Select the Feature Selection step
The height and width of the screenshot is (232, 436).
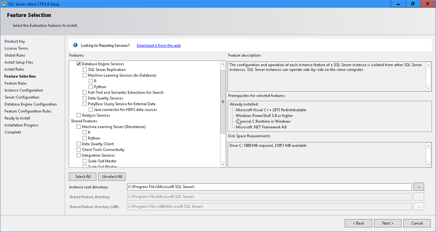(x=20, y=76)
